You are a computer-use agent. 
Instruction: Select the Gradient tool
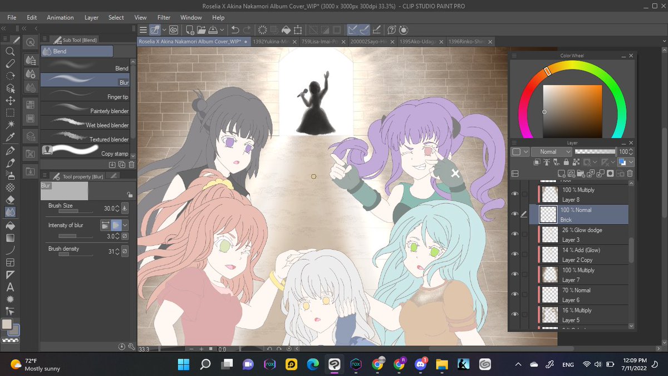click(10, 238)
